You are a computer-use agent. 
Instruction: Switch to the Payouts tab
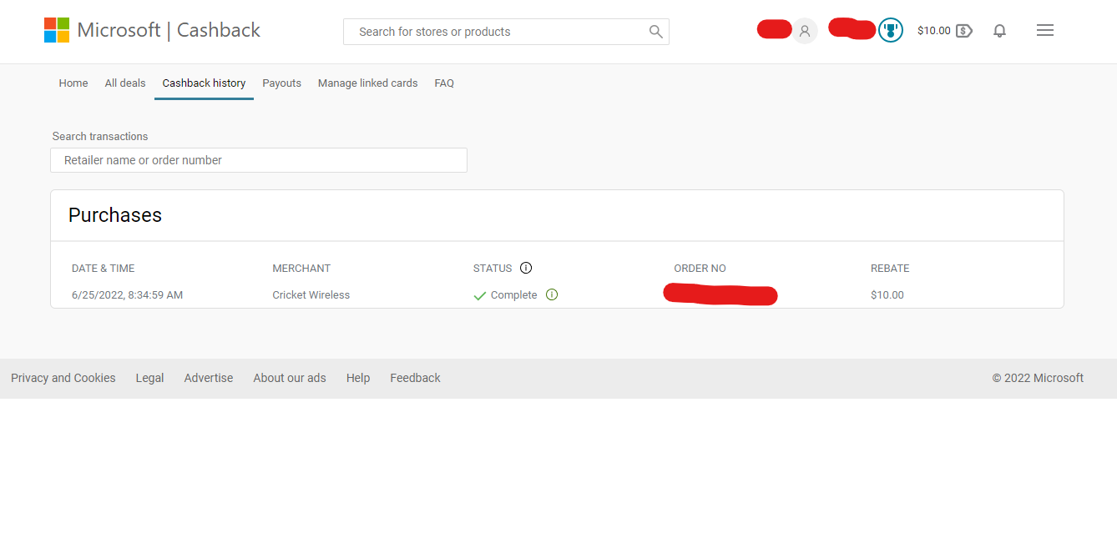pyautogui.click(x=281, y=83)
